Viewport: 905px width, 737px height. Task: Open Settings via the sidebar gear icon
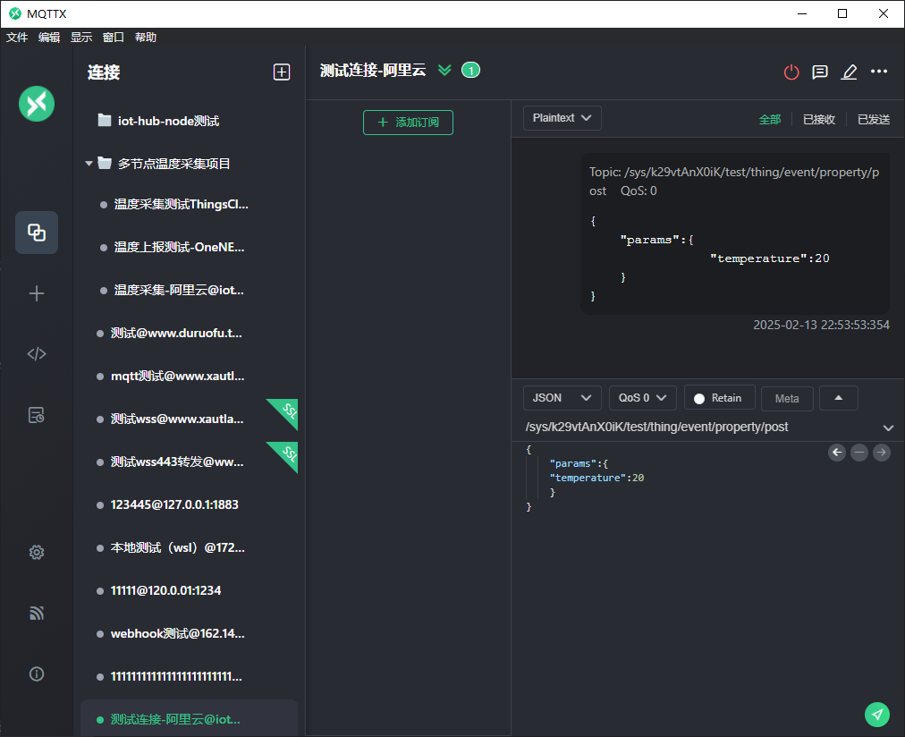pos(37,552)
